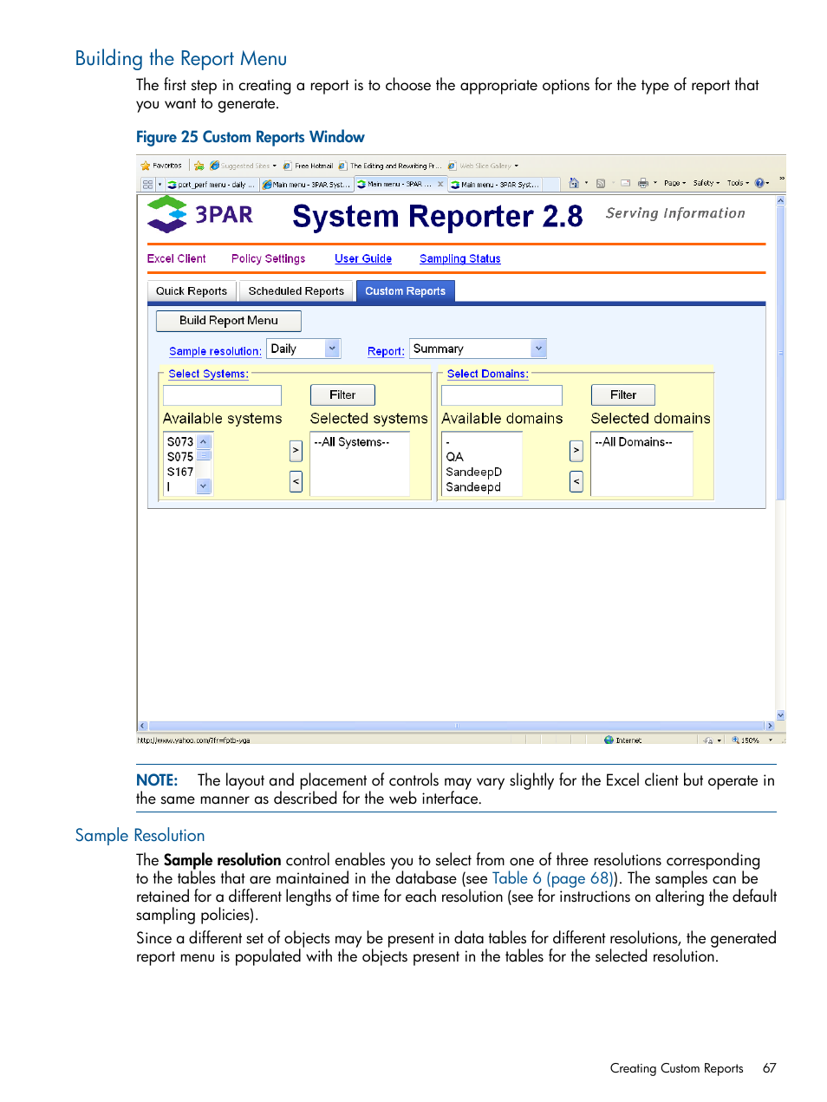The width and height of the screenshot is (827, 1102).
Task: Follow the Table 6 (page 68) cross-reference
Action: click(x=552, y=878)
